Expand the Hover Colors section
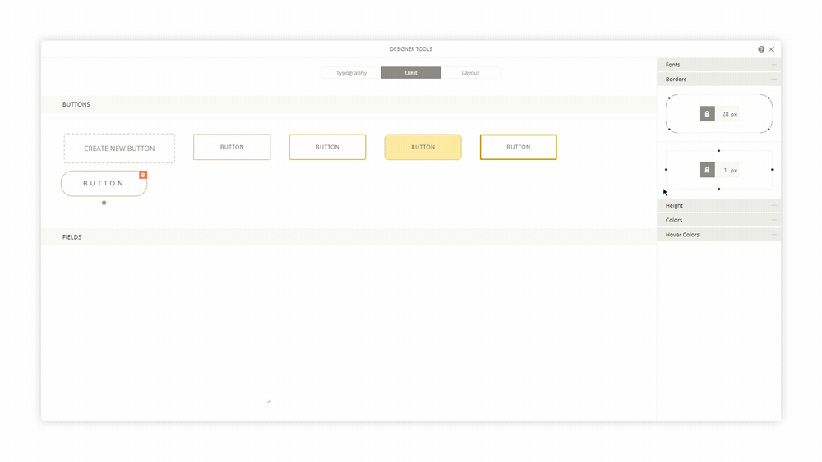This screenshot has height=462, width=822. [x=773, y=235]
